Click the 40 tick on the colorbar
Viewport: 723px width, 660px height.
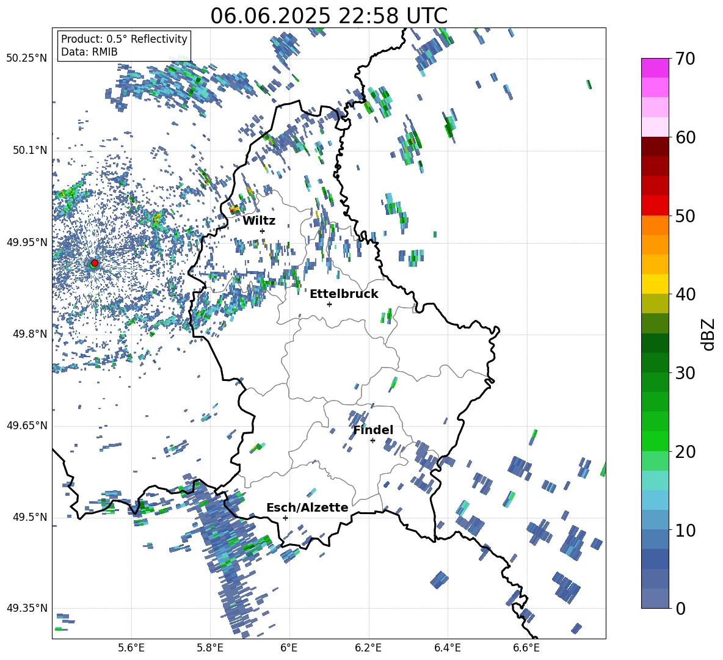685,294
